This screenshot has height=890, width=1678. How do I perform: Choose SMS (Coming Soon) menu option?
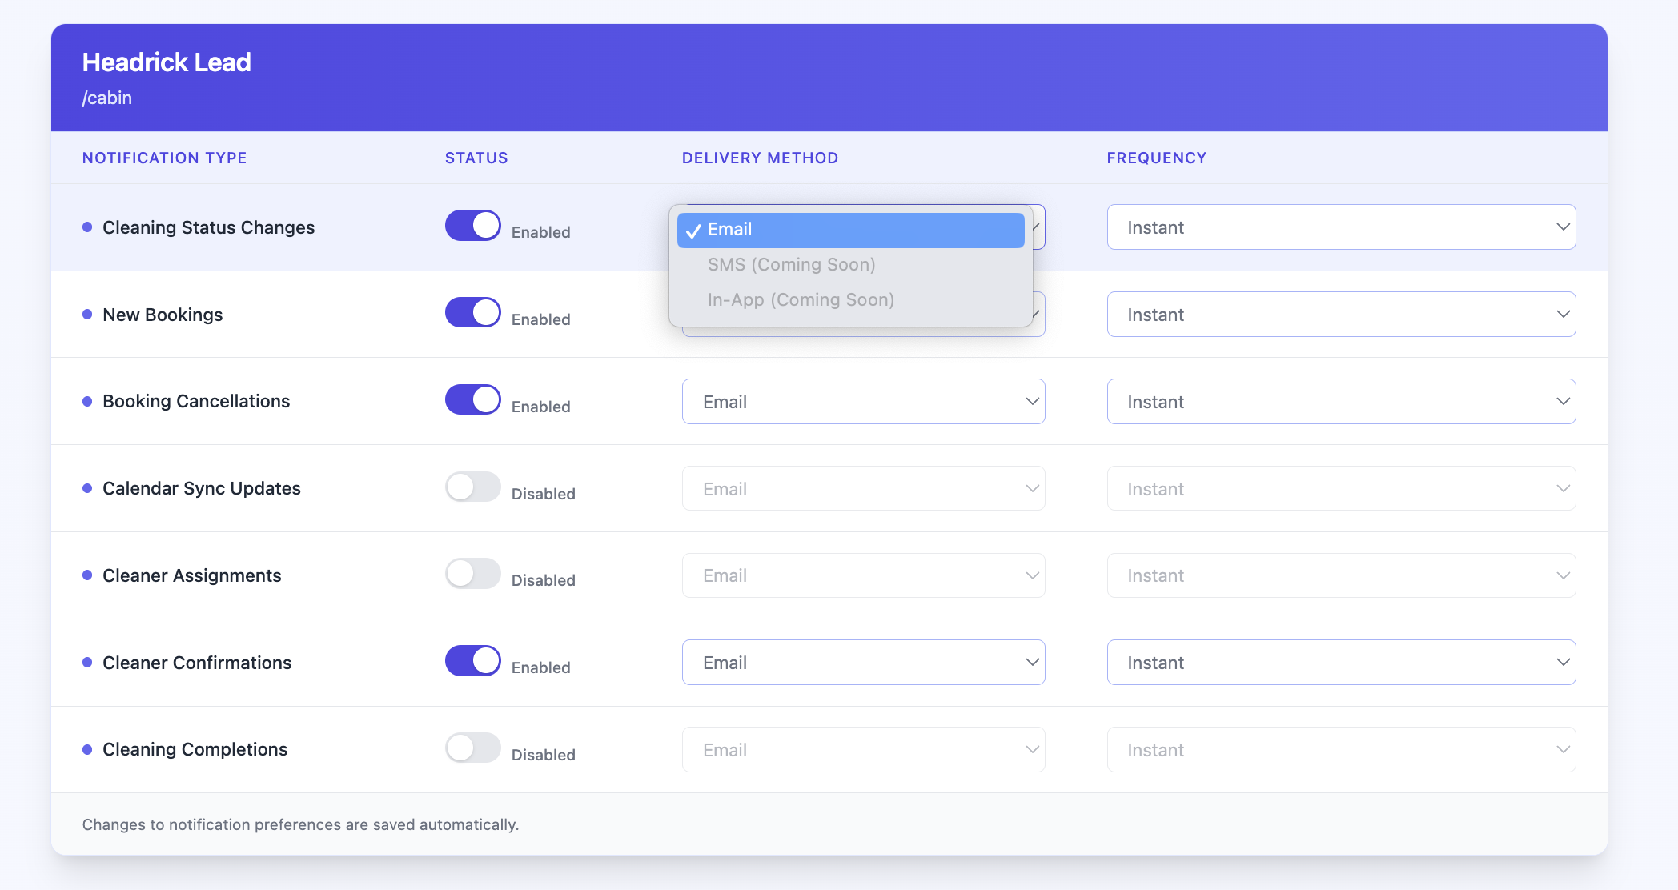tap(791, 265)
